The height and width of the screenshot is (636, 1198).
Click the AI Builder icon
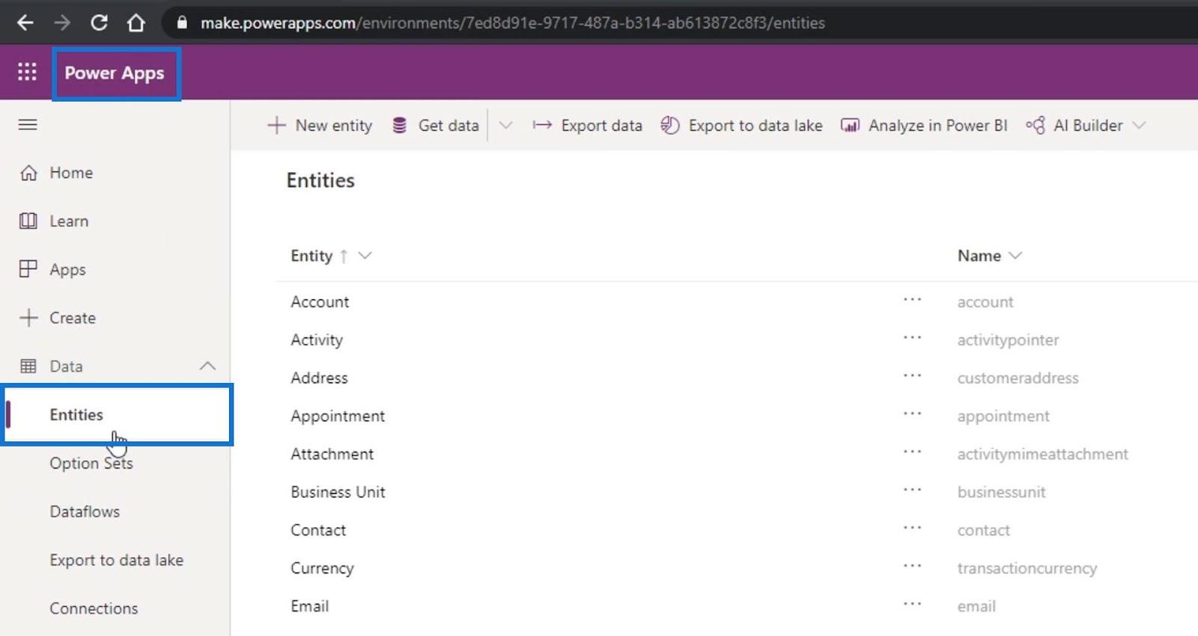tap(1036, 125)
